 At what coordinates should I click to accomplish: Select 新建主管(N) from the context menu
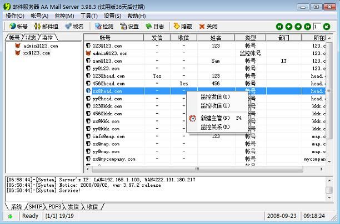[214, 118]
